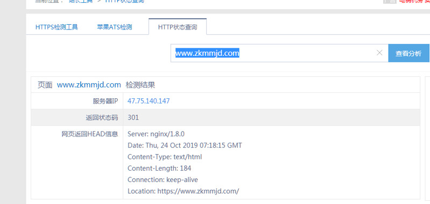Click the 网页返回HEAD信息 label

point(90,134)
